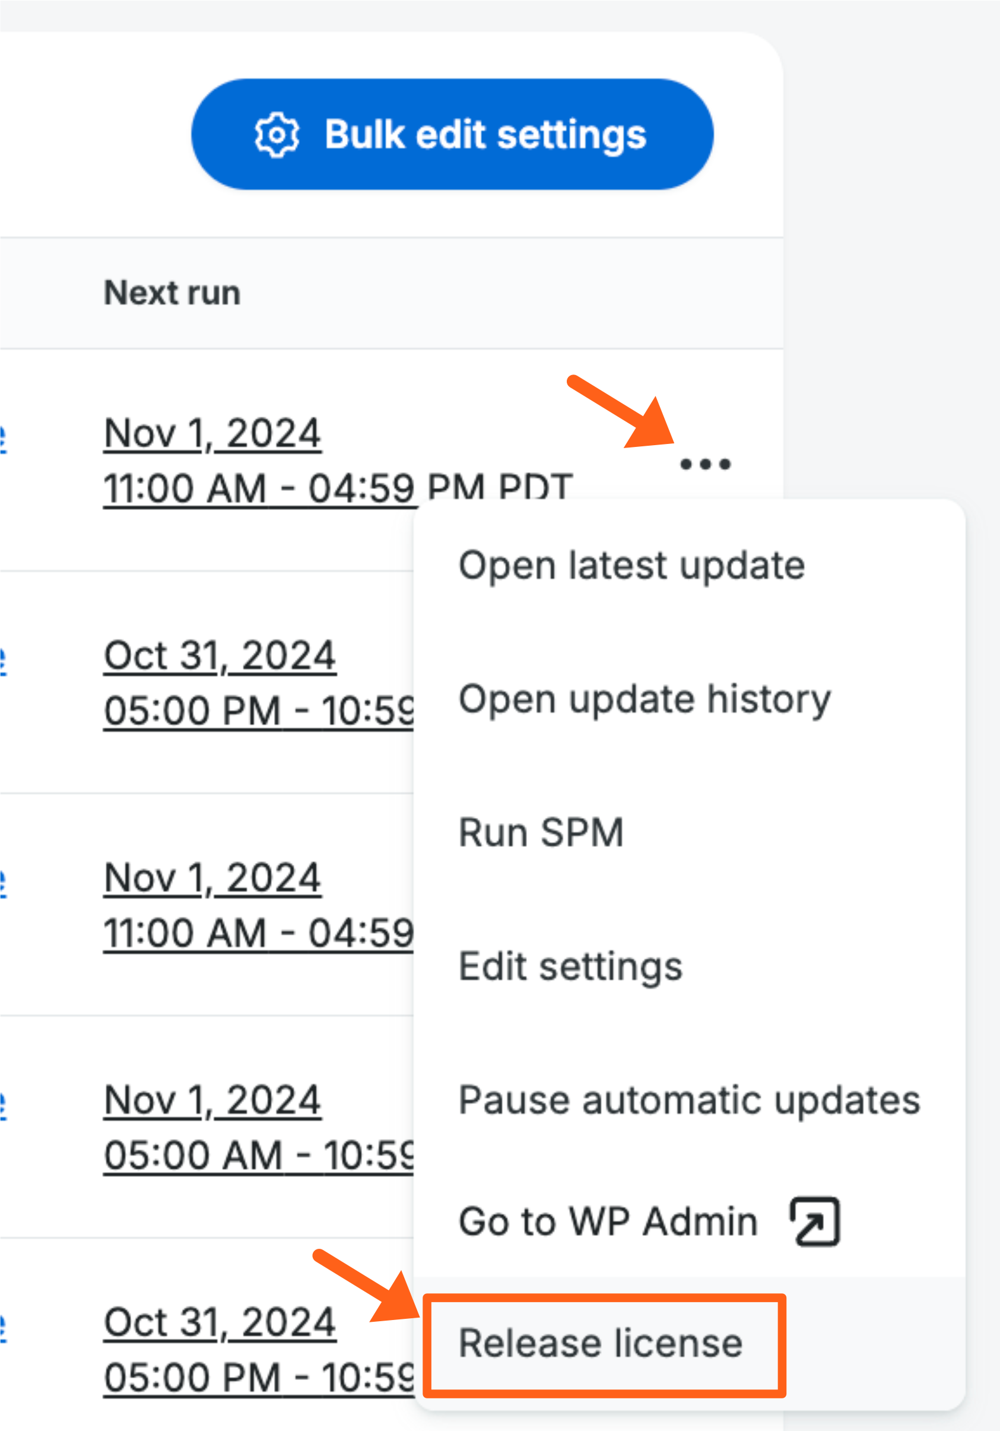Screen dimensions: 1000x1431
Task: Choose Open update history menu entry
Action: tap(645, 699)
